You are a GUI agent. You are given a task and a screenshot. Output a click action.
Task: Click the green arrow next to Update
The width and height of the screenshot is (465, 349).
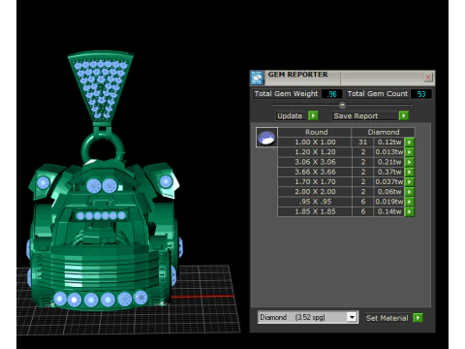coord(313,115)
